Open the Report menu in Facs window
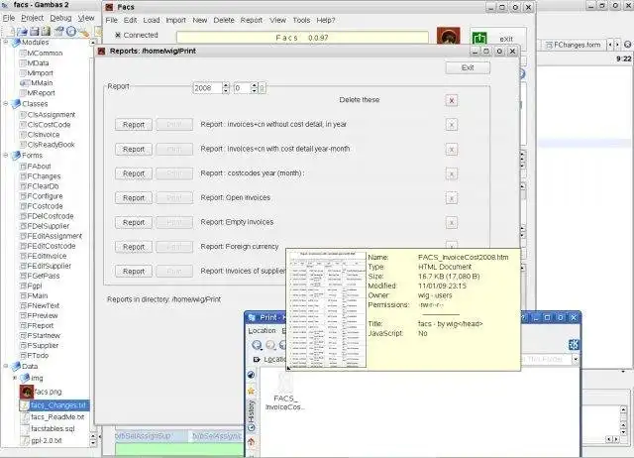Viewport: 634px width, 458px height. 252,20
